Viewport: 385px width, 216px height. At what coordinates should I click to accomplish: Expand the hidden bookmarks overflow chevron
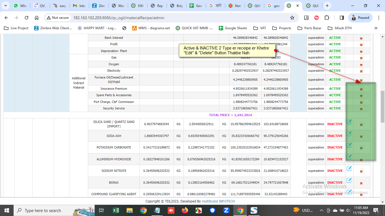pos(376,28)
